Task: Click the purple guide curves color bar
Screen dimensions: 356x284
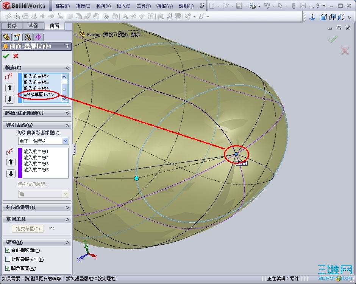Action: click(x=20, y=163)
